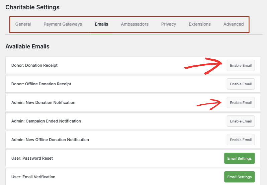Enable the Admin: Campaign Ended Notification email

click(x=241, y=121)
